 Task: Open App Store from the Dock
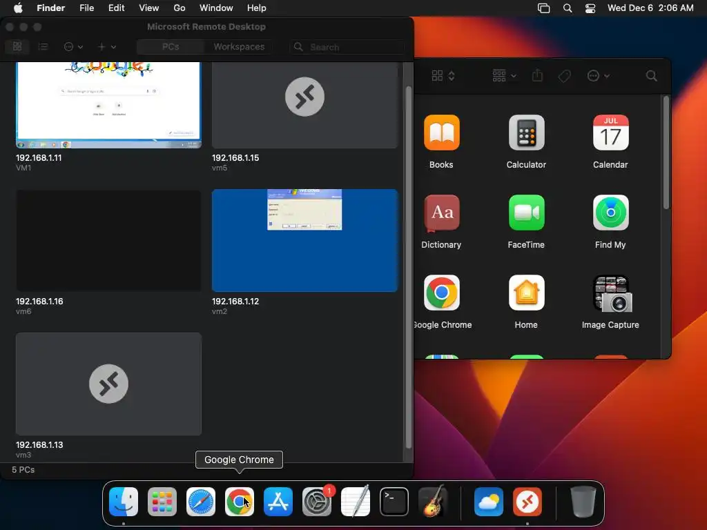pyautogui.click(x=278, y=502)
